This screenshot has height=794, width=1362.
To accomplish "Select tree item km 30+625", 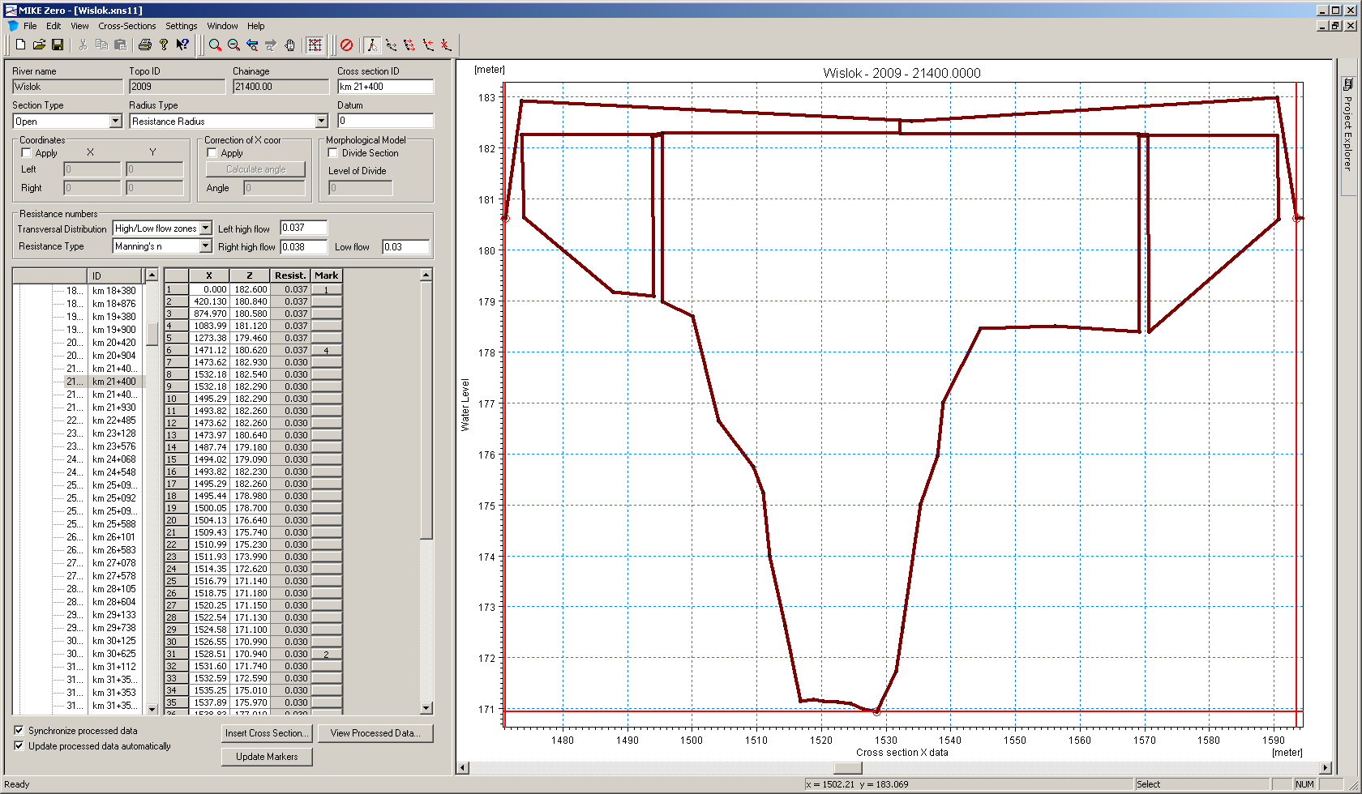I will 113,654.
